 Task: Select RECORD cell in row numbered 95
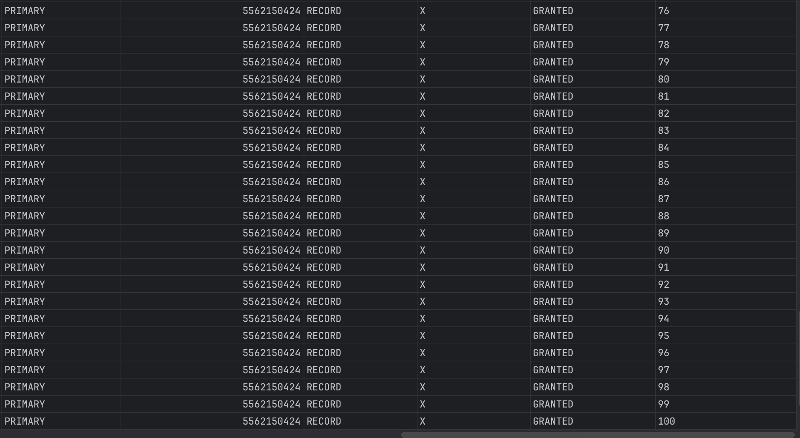coord(324,336)
